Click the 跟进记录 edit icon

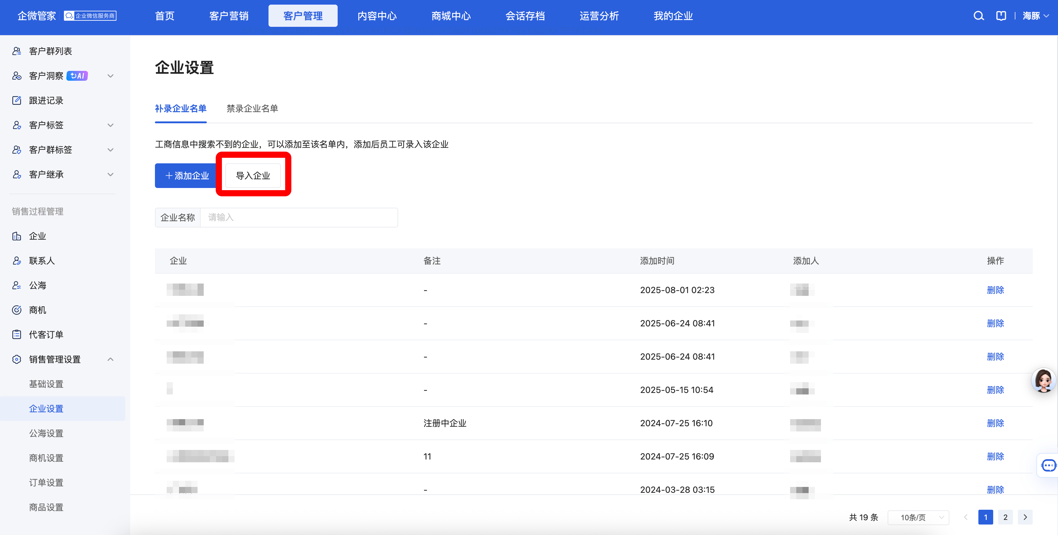(16, 100)
